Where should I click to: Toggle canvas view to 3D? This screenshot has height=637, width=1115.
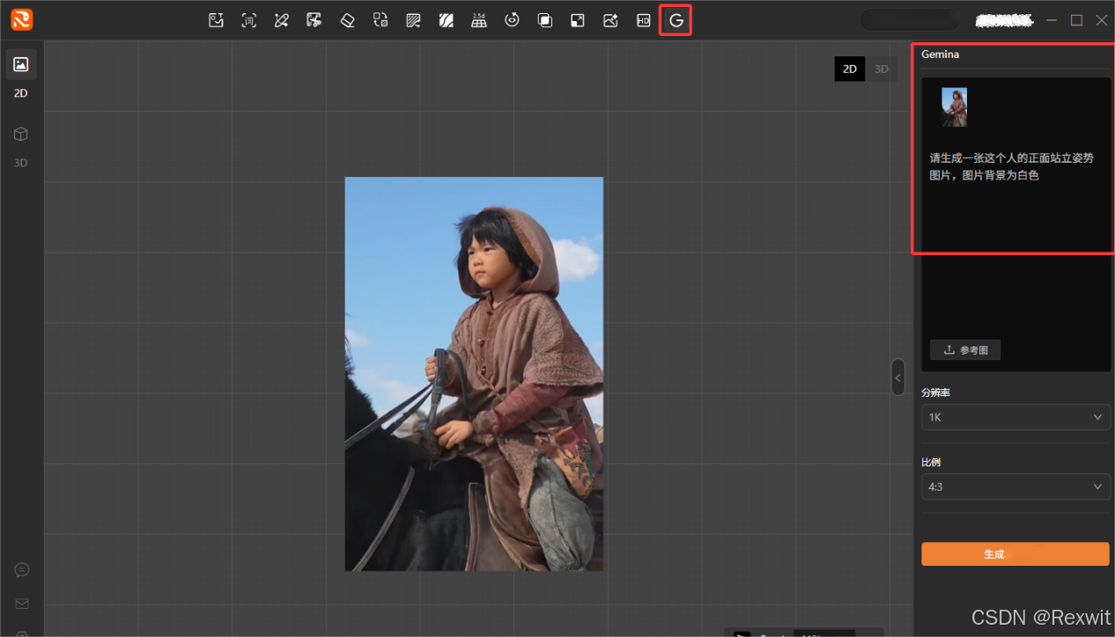(x=882, y=69)
